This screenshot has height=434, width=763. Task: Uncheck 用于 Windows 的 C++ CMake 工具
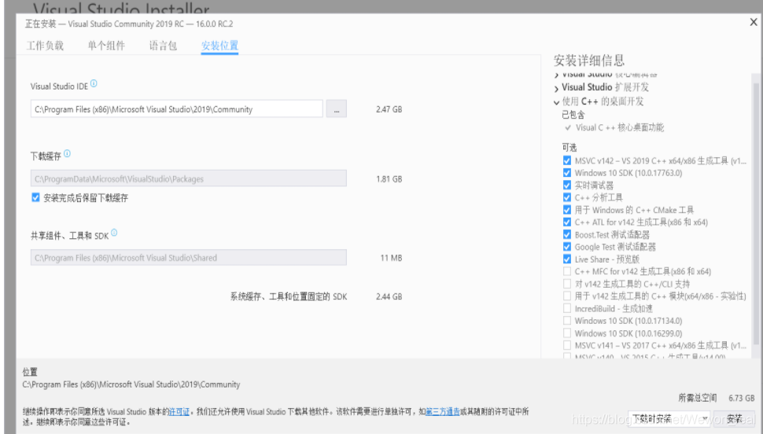coord(567,210)
